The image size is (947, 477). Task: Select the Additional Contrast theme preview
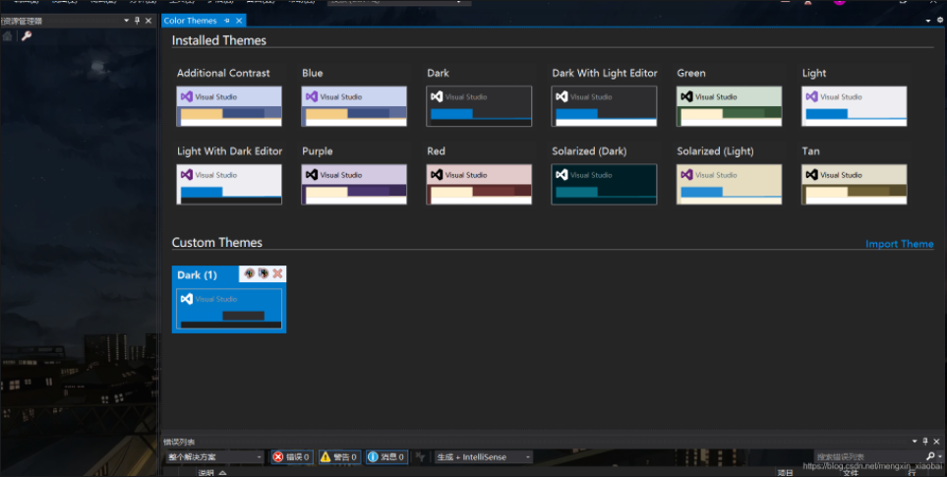pyautogui.click(x=229, y=106)
